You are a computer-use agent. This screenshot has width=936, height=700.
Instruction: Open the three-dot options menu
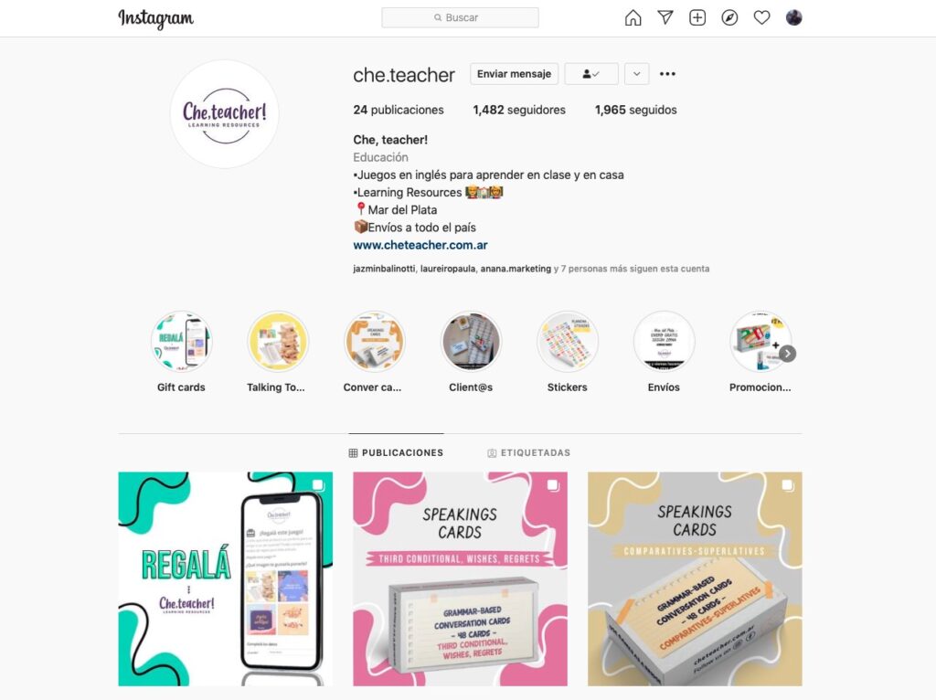(667, 74)
